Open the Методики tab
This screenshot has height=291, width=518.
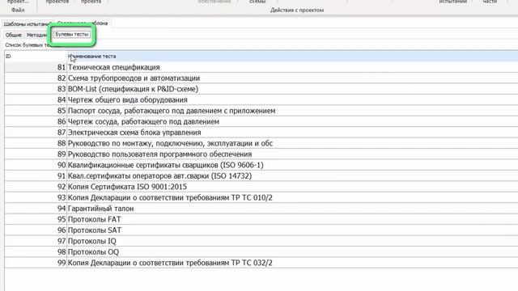[x=37, y=35]
